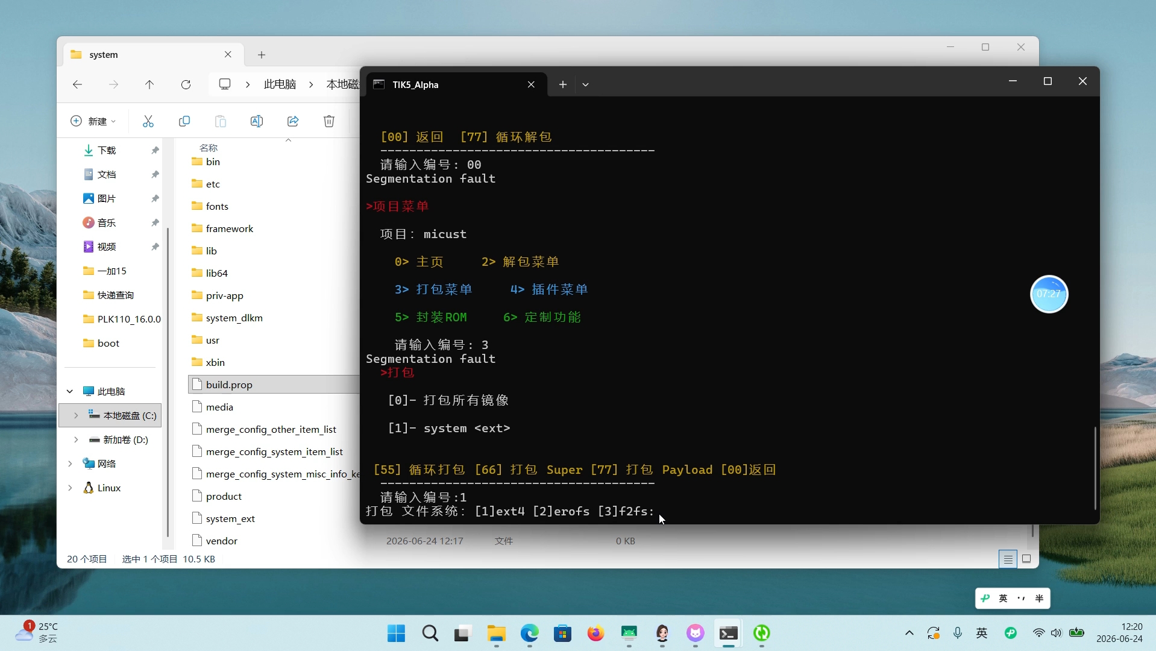Screen dimensions: 1156x651
Task: Select the bin folder
Action: (213, 162)
